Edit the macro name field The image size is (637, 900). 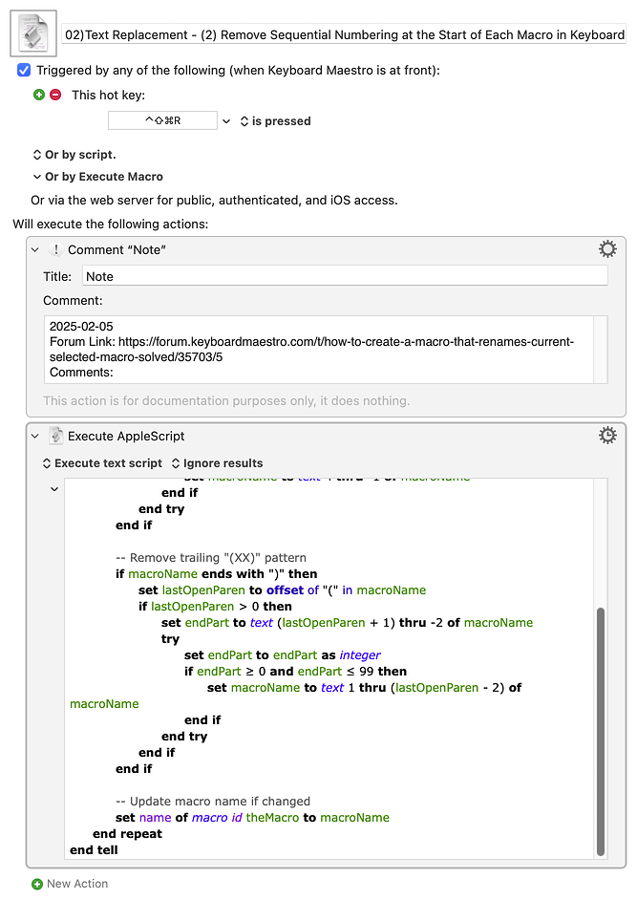pyautogui.click(x=344, y=35)
